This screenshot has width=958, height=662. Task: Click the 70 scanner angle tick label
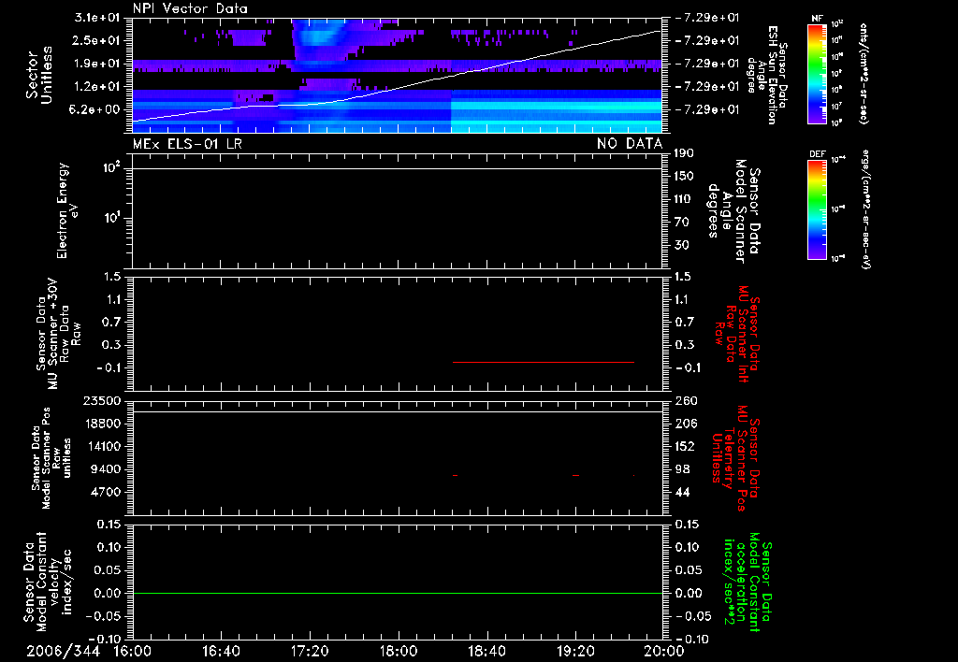(681, 223)
